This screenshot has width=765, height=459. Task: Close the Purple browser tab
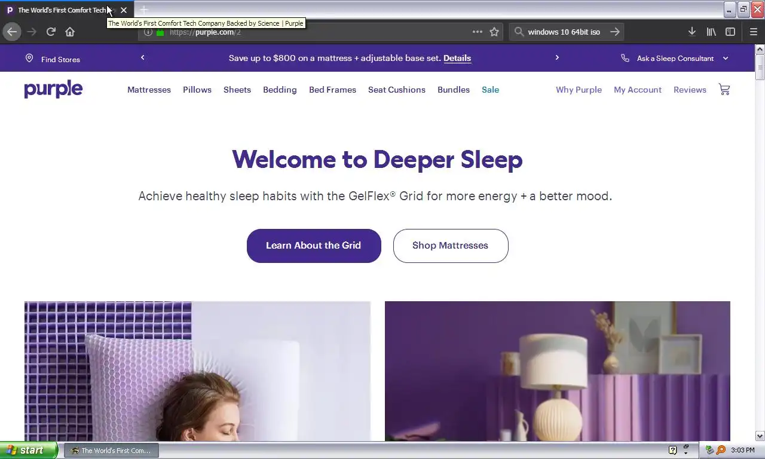pyautogui.click(x=124, y=10)
